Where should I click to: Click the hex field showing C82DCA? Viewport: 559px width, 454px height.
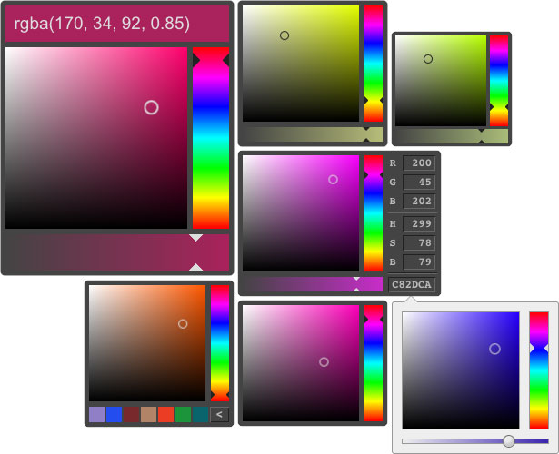[x=412, y=285]
